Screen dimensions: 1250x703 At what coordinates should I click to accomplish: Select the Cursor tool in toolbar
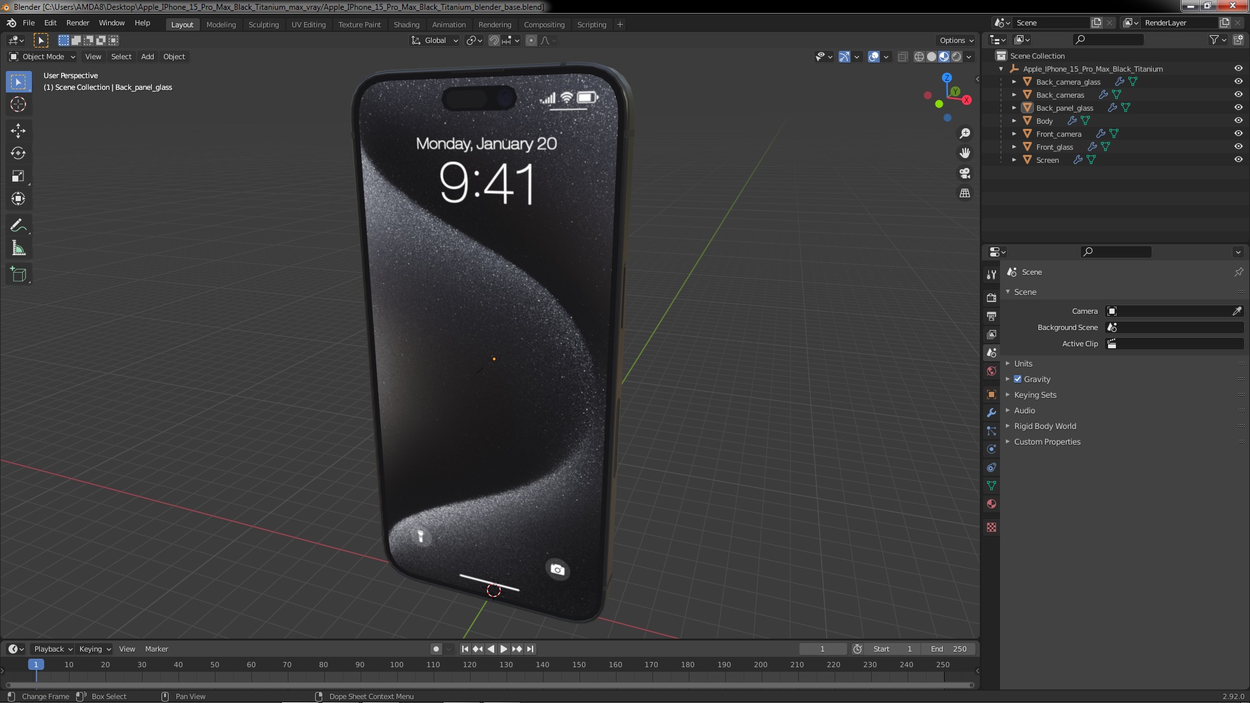point(18,105)
